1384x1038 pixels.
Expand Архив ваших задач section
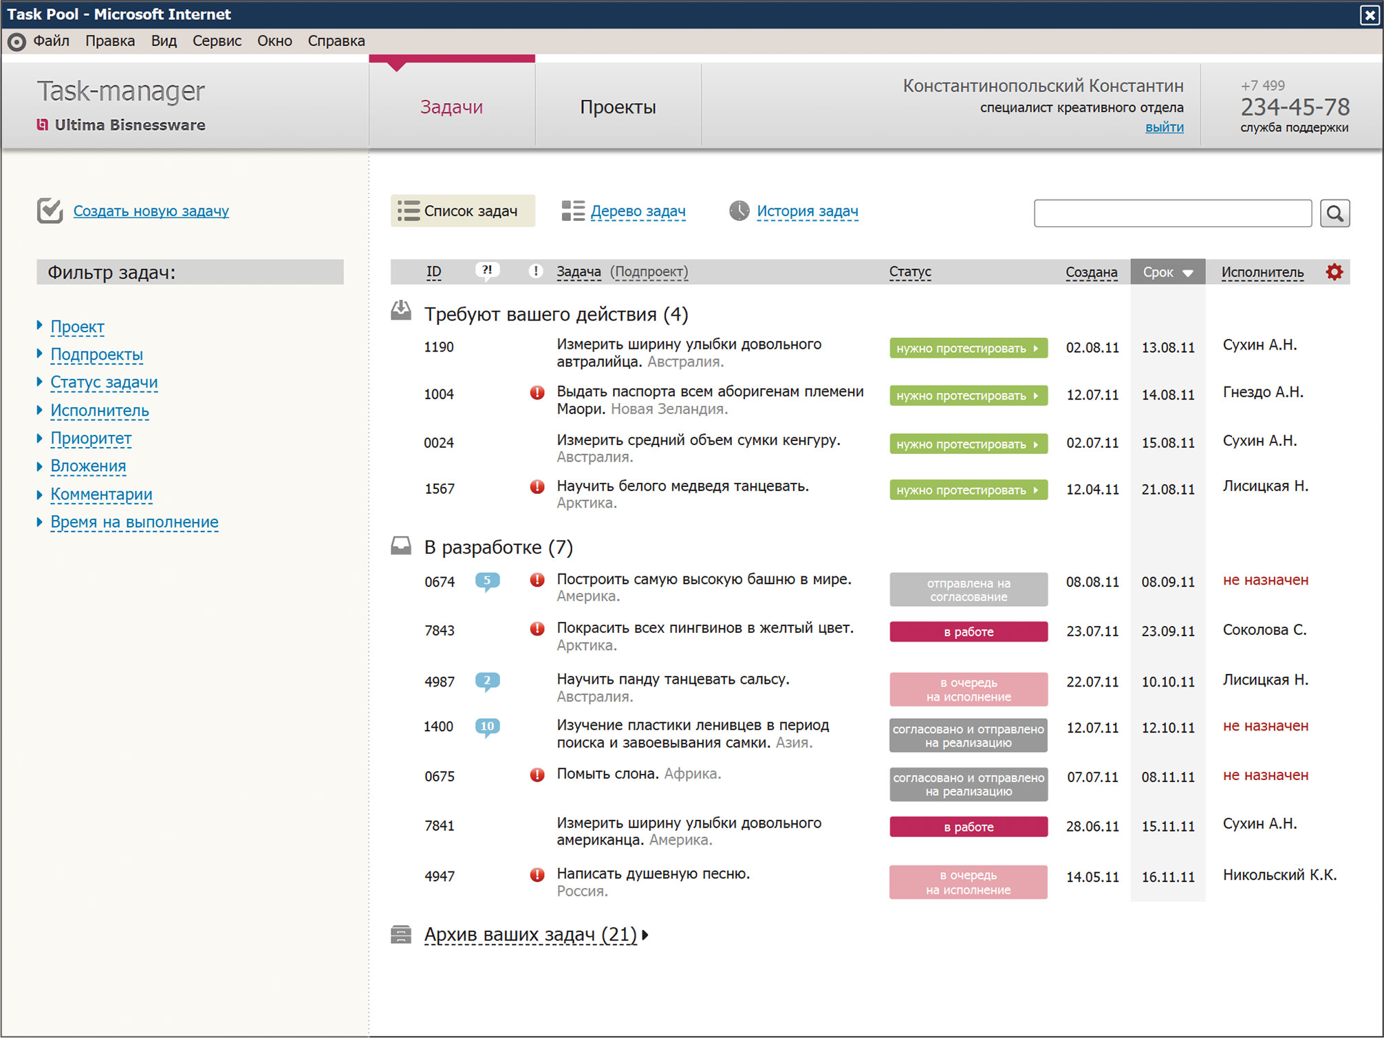coord(530,934)
